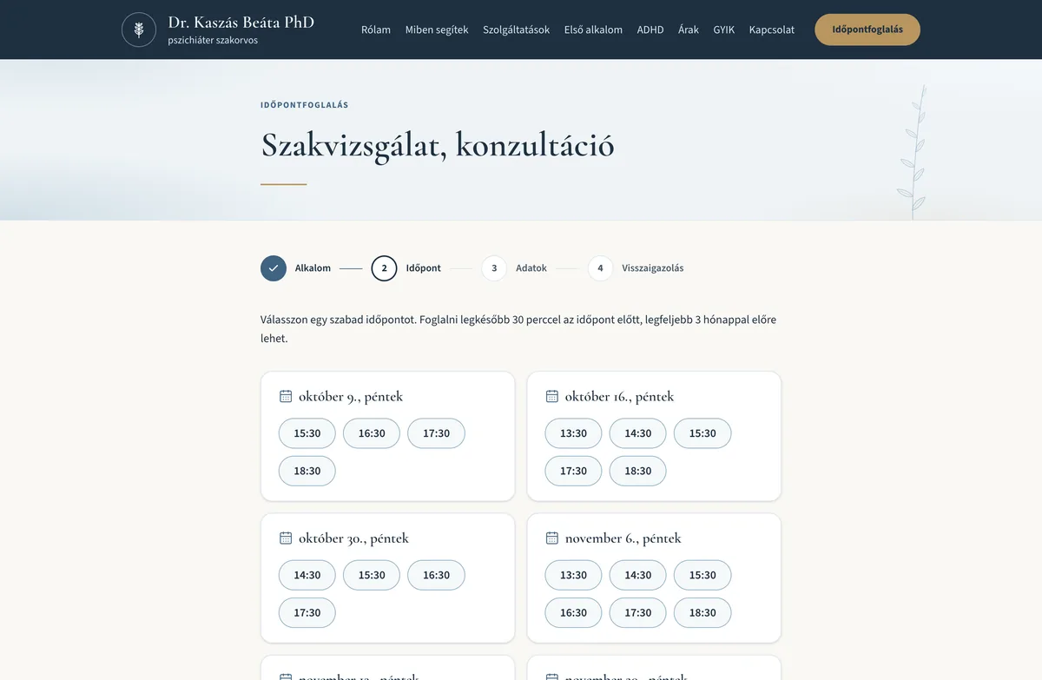Click the október 9., péntek heading
This screenshot has height=680, width=1042.
pos(351,396)
